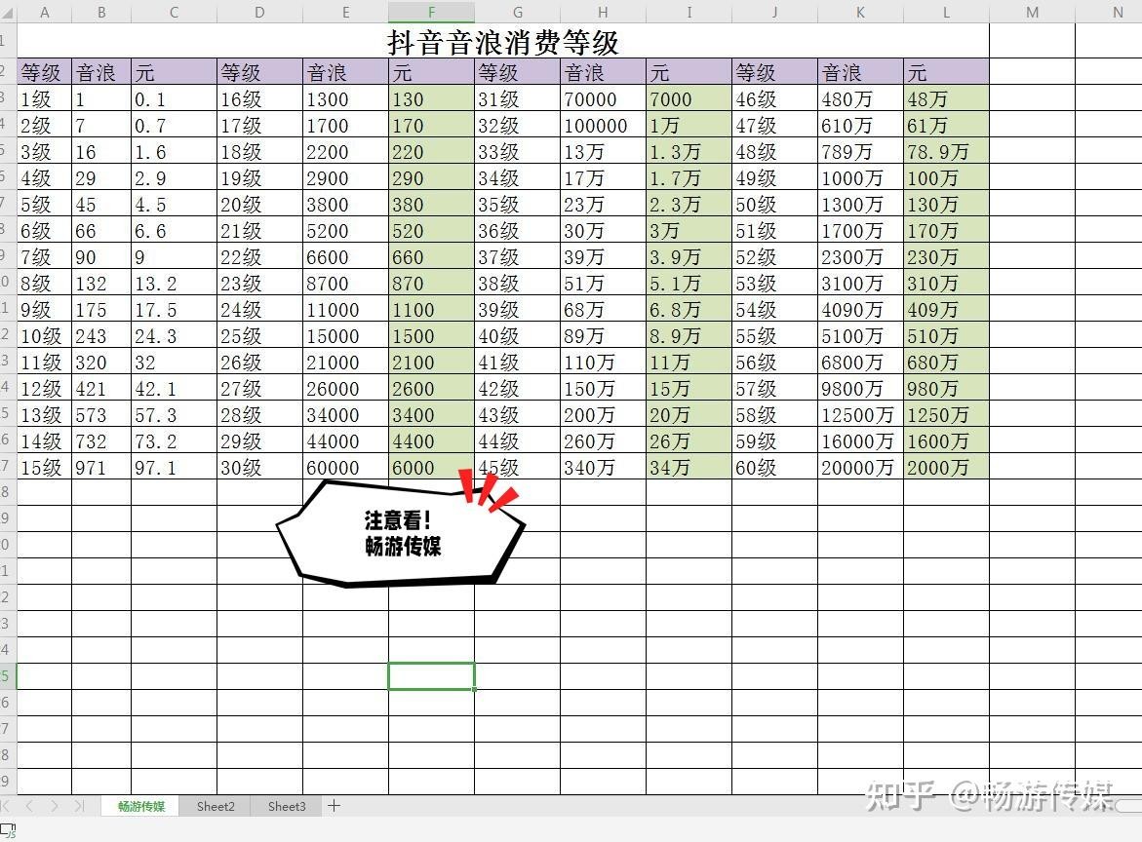Click the 46级 cell

tap(775, 99)
